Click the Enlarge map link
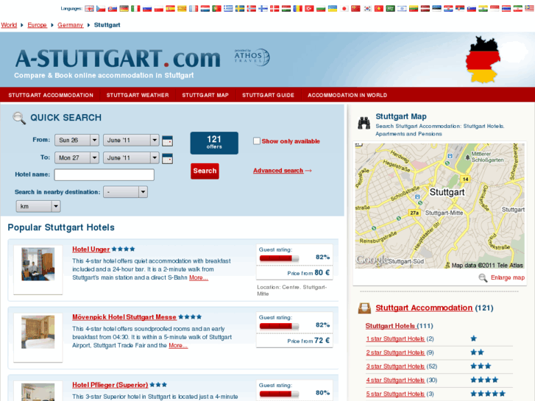The image size is (535, 401). tap(508, 277)
